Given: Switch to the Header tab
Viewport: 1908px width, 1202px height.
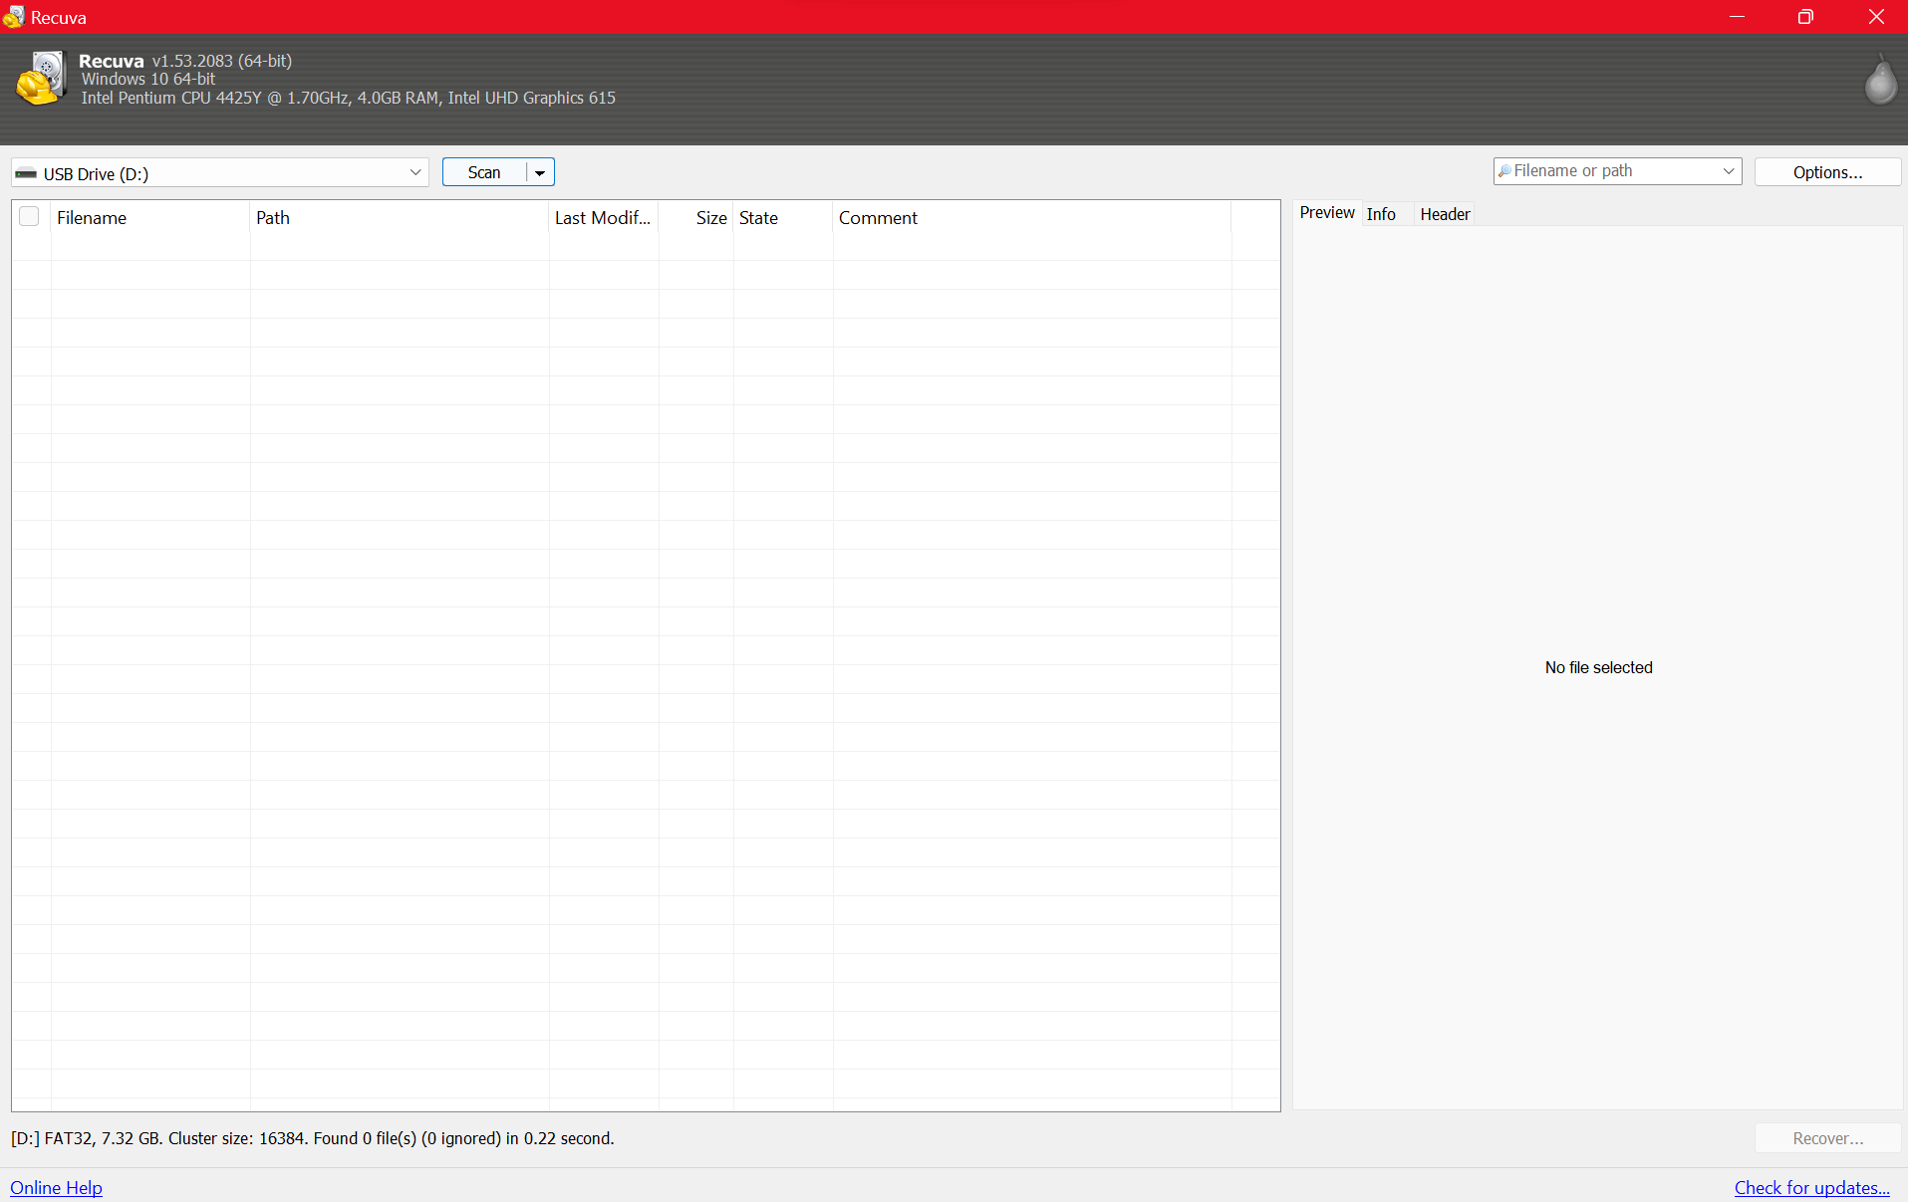Looking at the screenshot, I should 1445,214.
